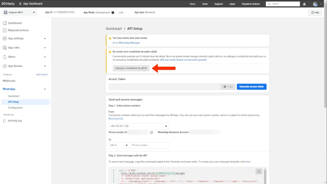Click the Activity log list icon
Image resolution: width=327 pixels, height=184 pixels.
[4, 121]
